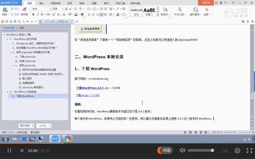Toggle the 弹幕 danmaku switch
The height and width of the screenshot is (159, 255).
click(165, 150)
